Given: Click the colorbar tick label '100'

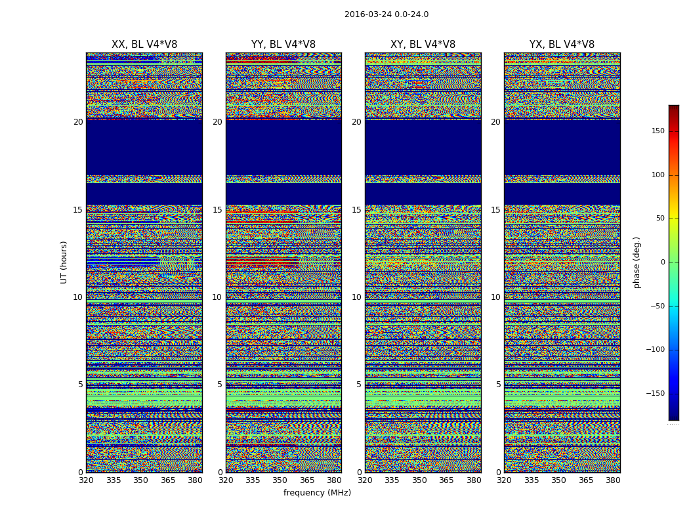Looking at the screenshot, I should tap(658, 175).
